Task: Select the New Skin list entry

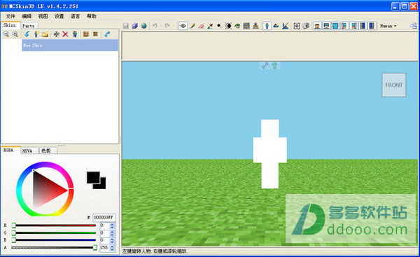Action: 69,46
